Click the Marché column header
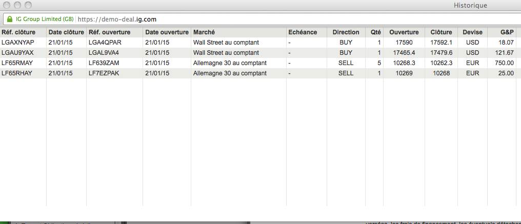Image resolution: width=521 pixels, height=224 pixels. click(x=204, y=32)
